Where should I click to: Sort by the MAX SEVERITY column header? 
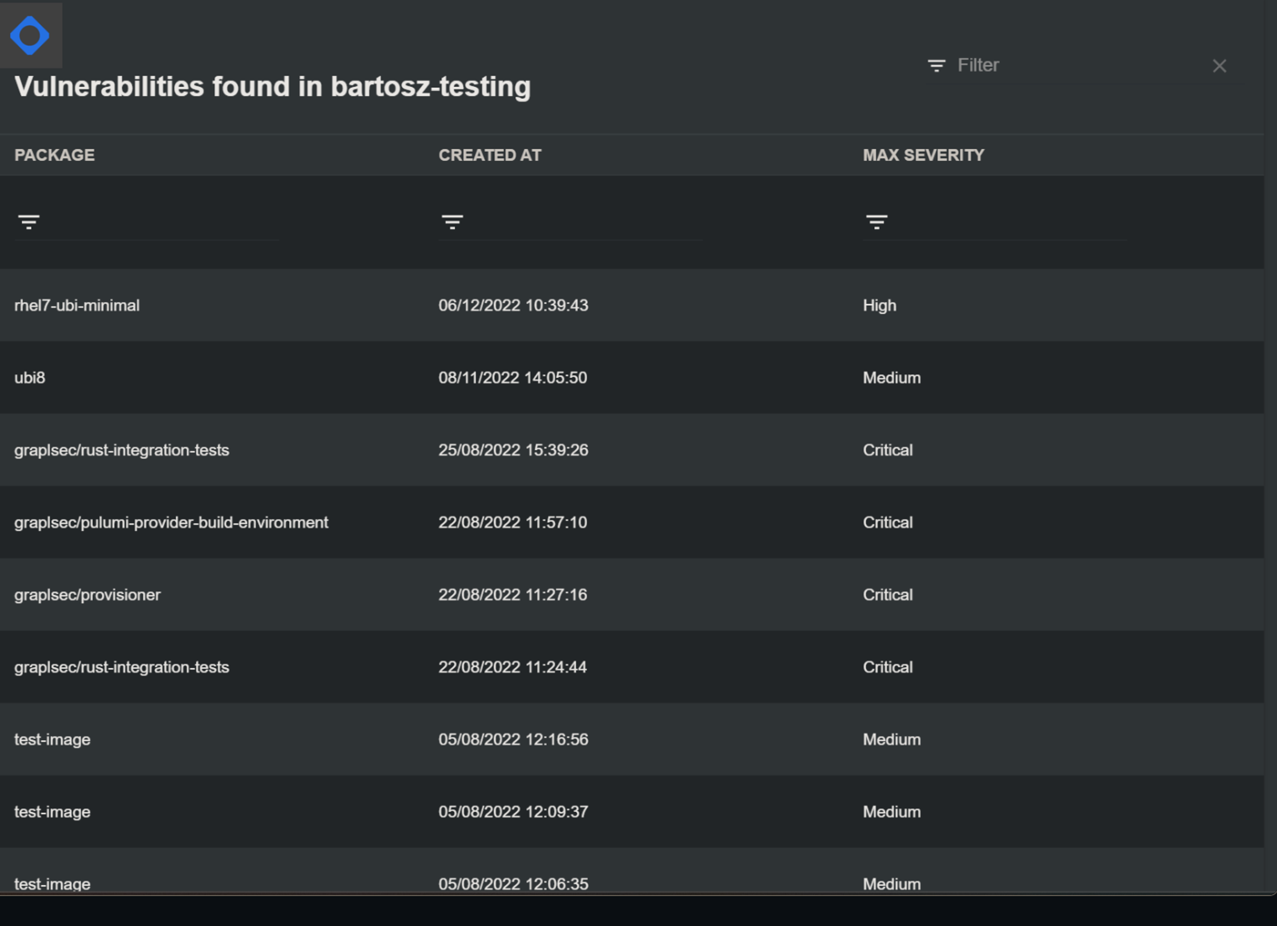(923, 155)
